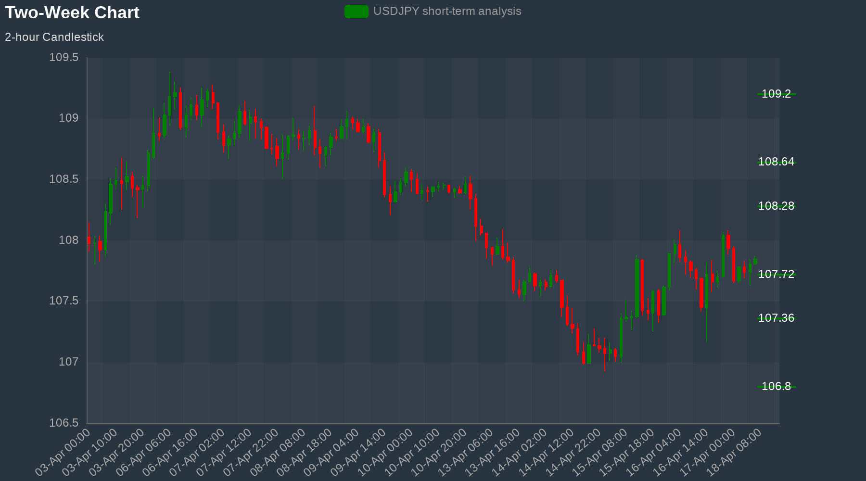Click the green USDJPY legend swatch
The image size is (866, 481).
coord(356,12)
